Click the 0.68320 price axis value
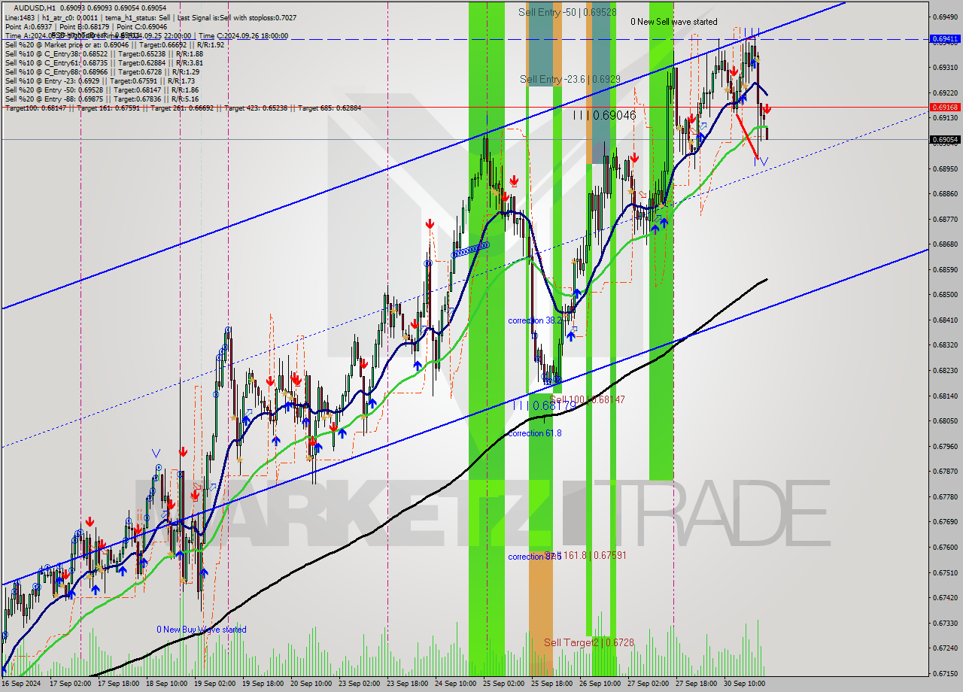Screen dimensions: 963x692 point(946,344)
